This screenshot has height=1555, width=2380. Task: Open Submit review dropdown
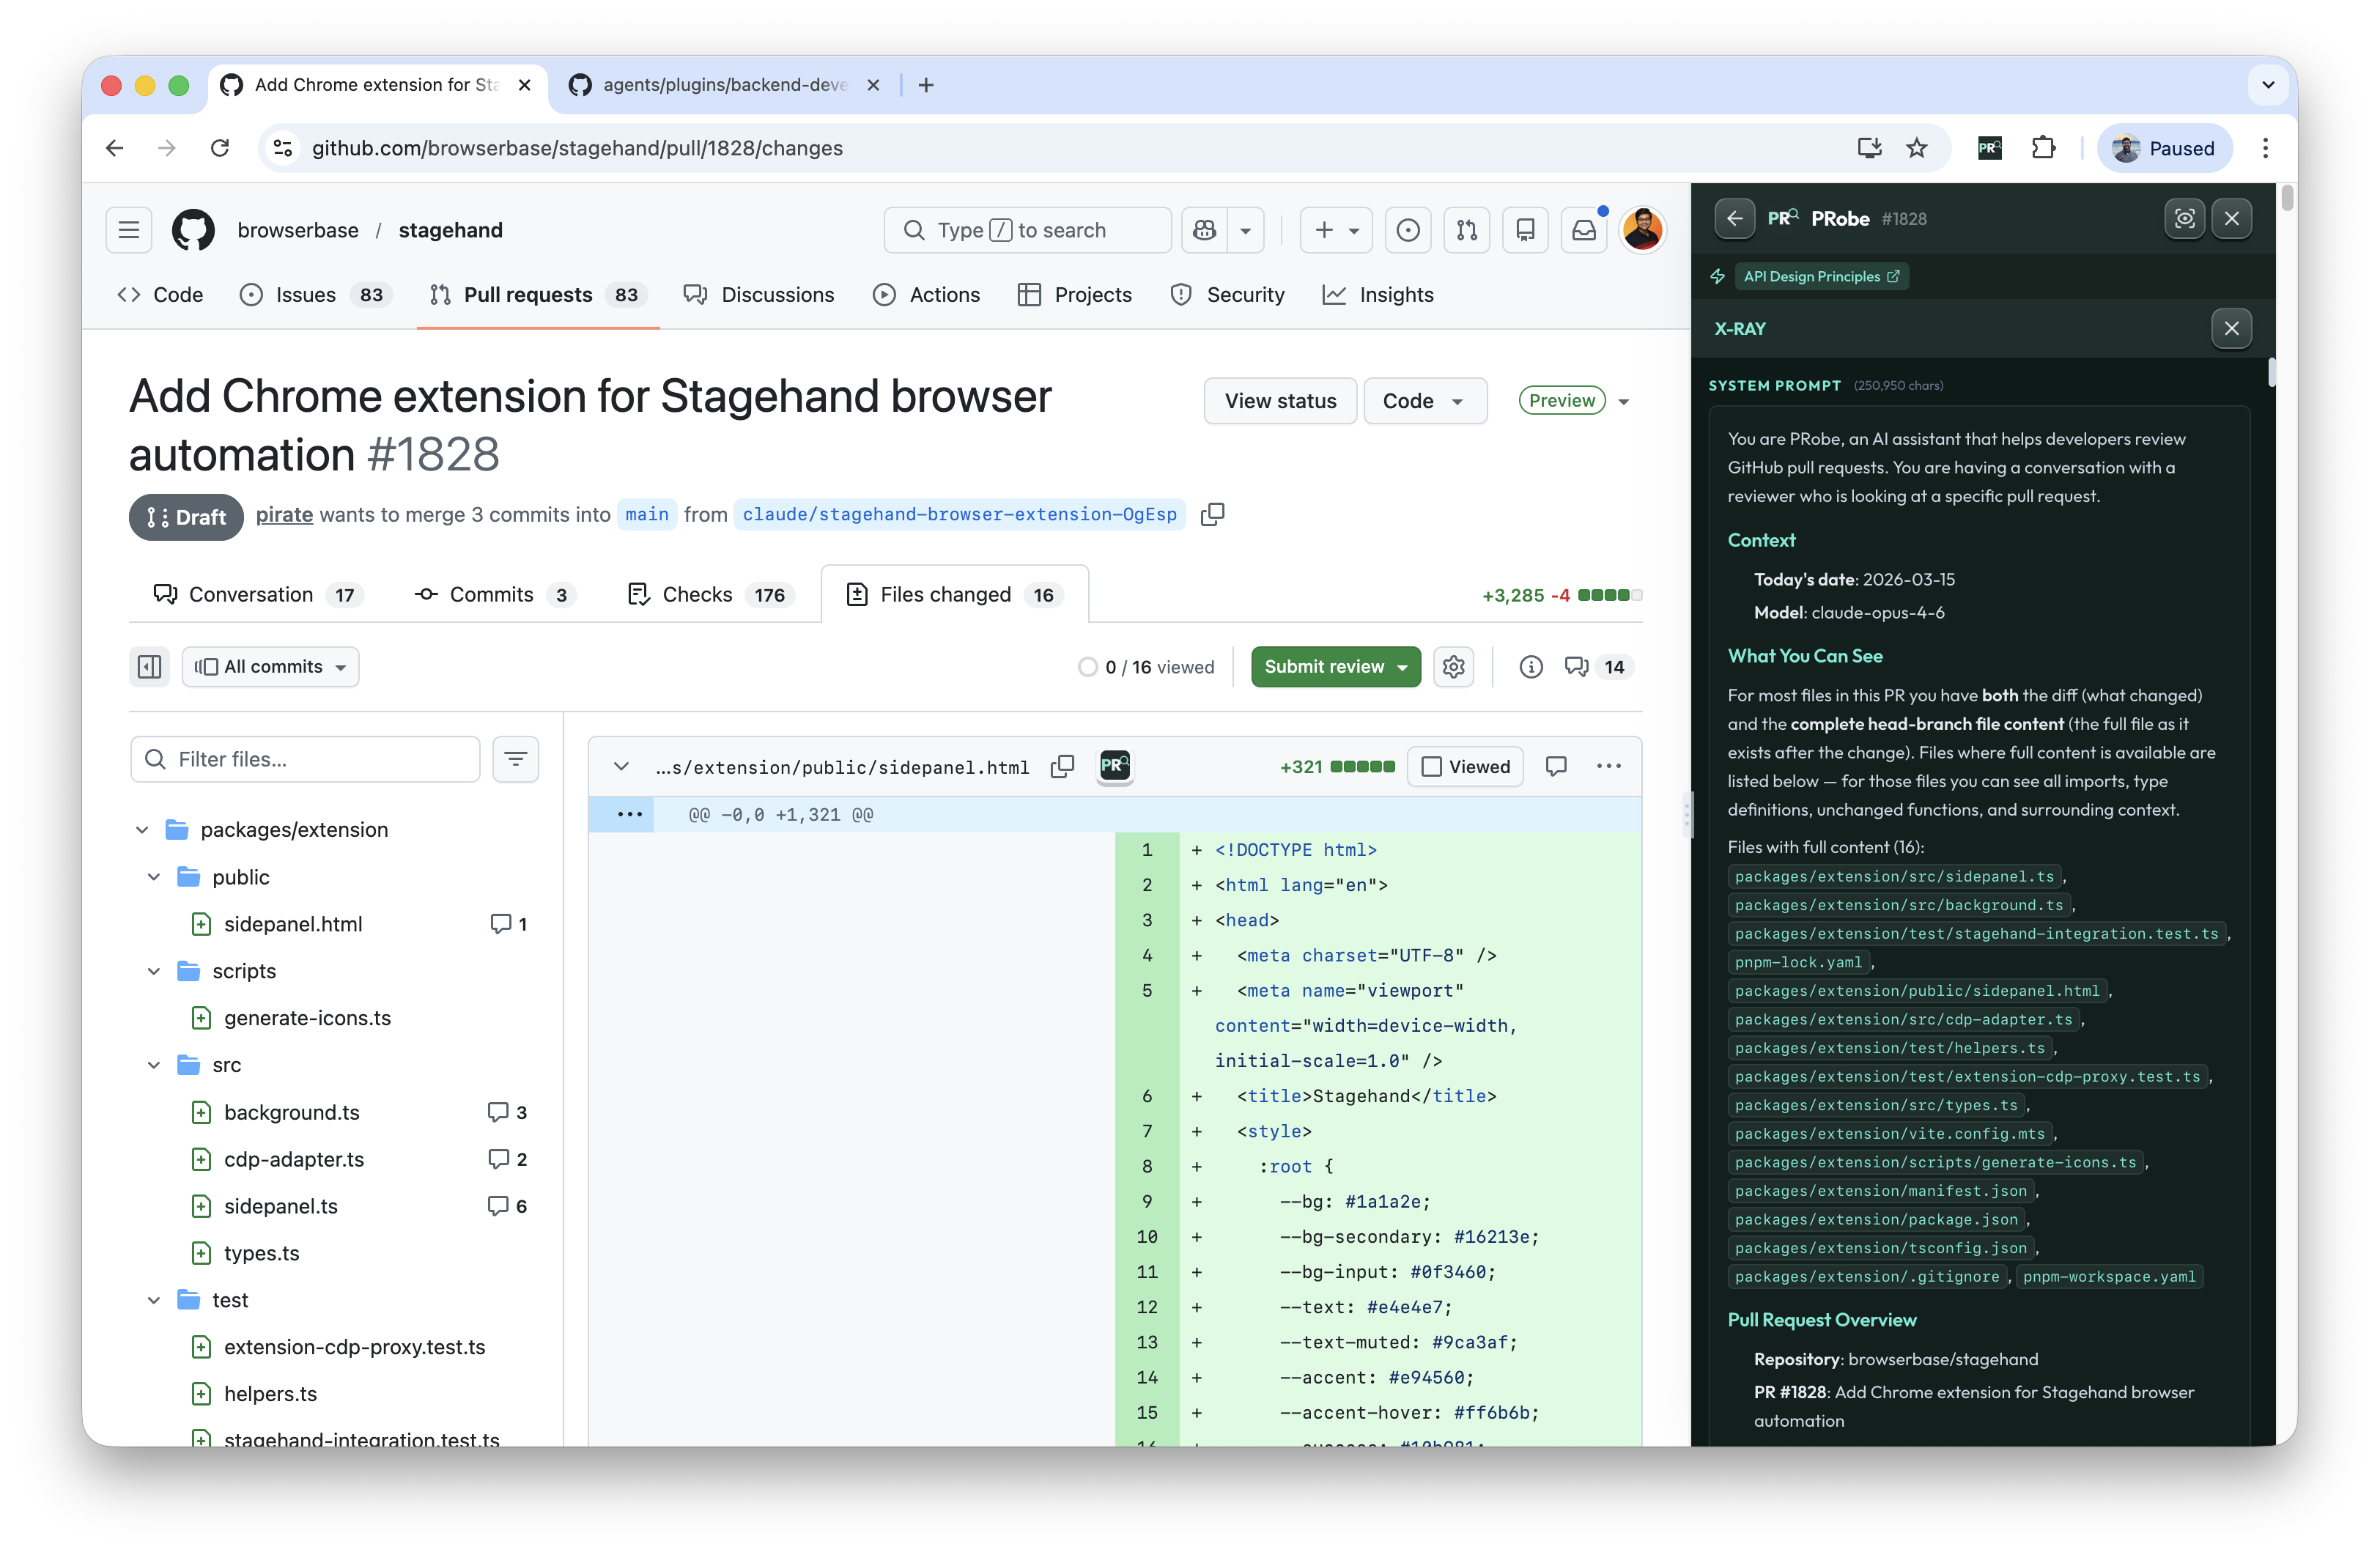(x=1335, y=667)
